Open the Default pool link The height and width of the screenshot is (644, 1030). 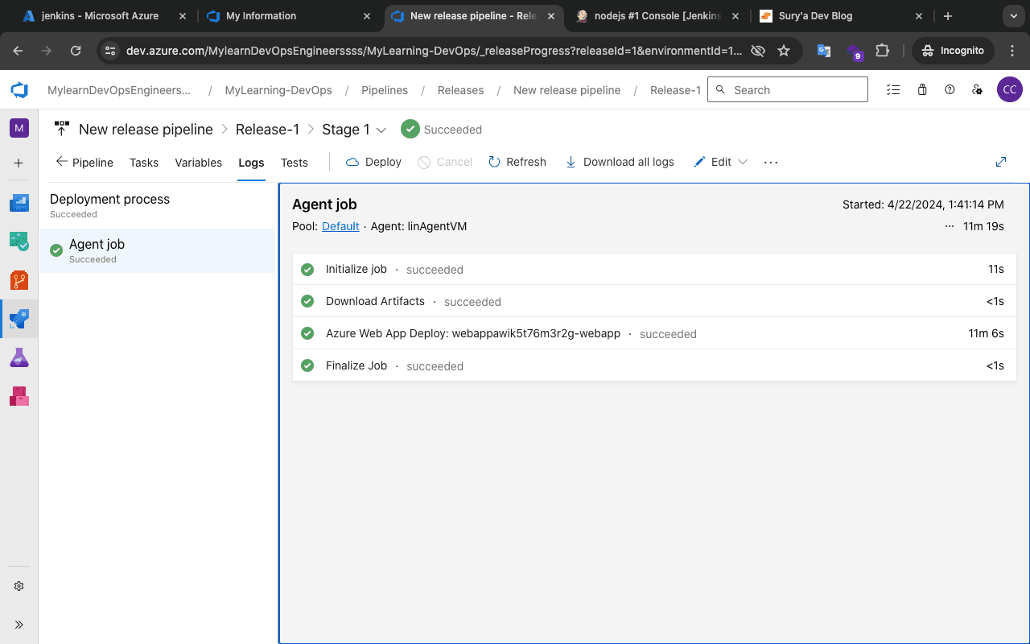[x=340, y=226]
